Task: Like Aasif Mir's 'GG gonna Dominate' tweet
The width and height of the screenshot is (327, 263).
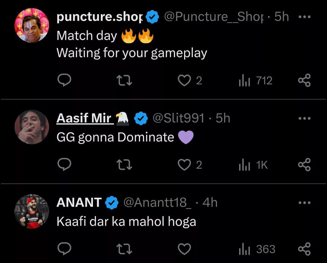Action: [x=184, y=165]
